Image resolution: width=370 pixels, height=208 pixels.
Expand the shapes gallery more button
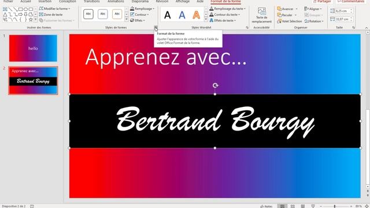click(36, 20)
